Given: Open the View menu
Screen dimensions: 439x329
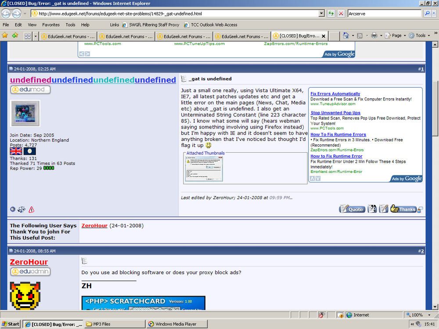Looking at the screenshot, I should [32, 25].
